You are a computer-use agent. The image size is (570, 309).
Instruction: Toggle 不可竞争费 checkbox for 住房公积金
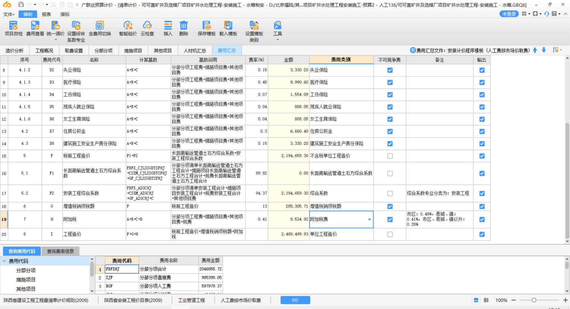pos(390,131)
